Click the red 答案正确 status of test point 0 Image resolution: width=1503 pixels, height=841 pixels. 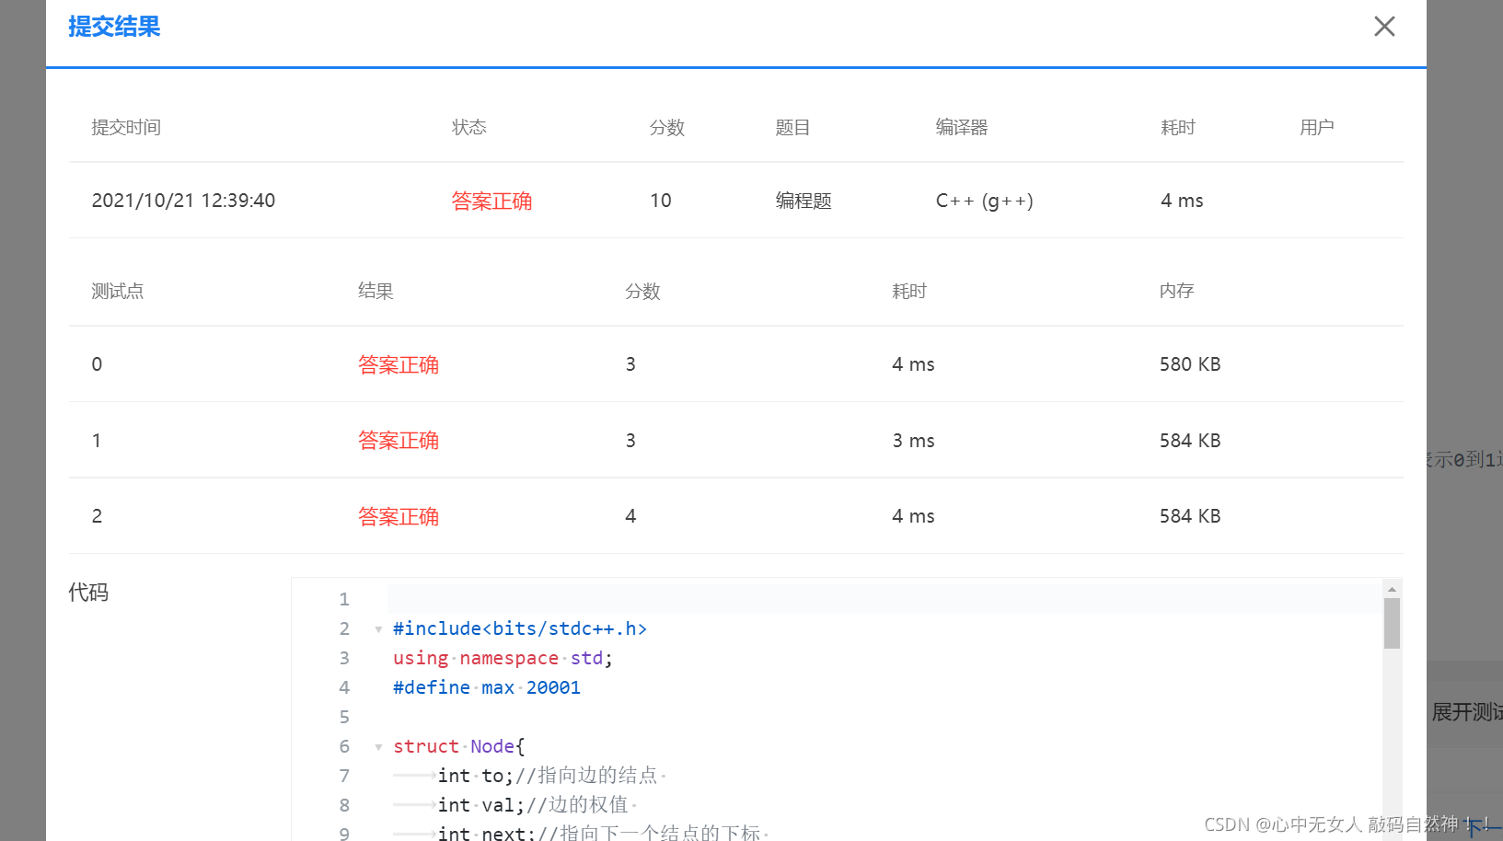coord(398,364)
